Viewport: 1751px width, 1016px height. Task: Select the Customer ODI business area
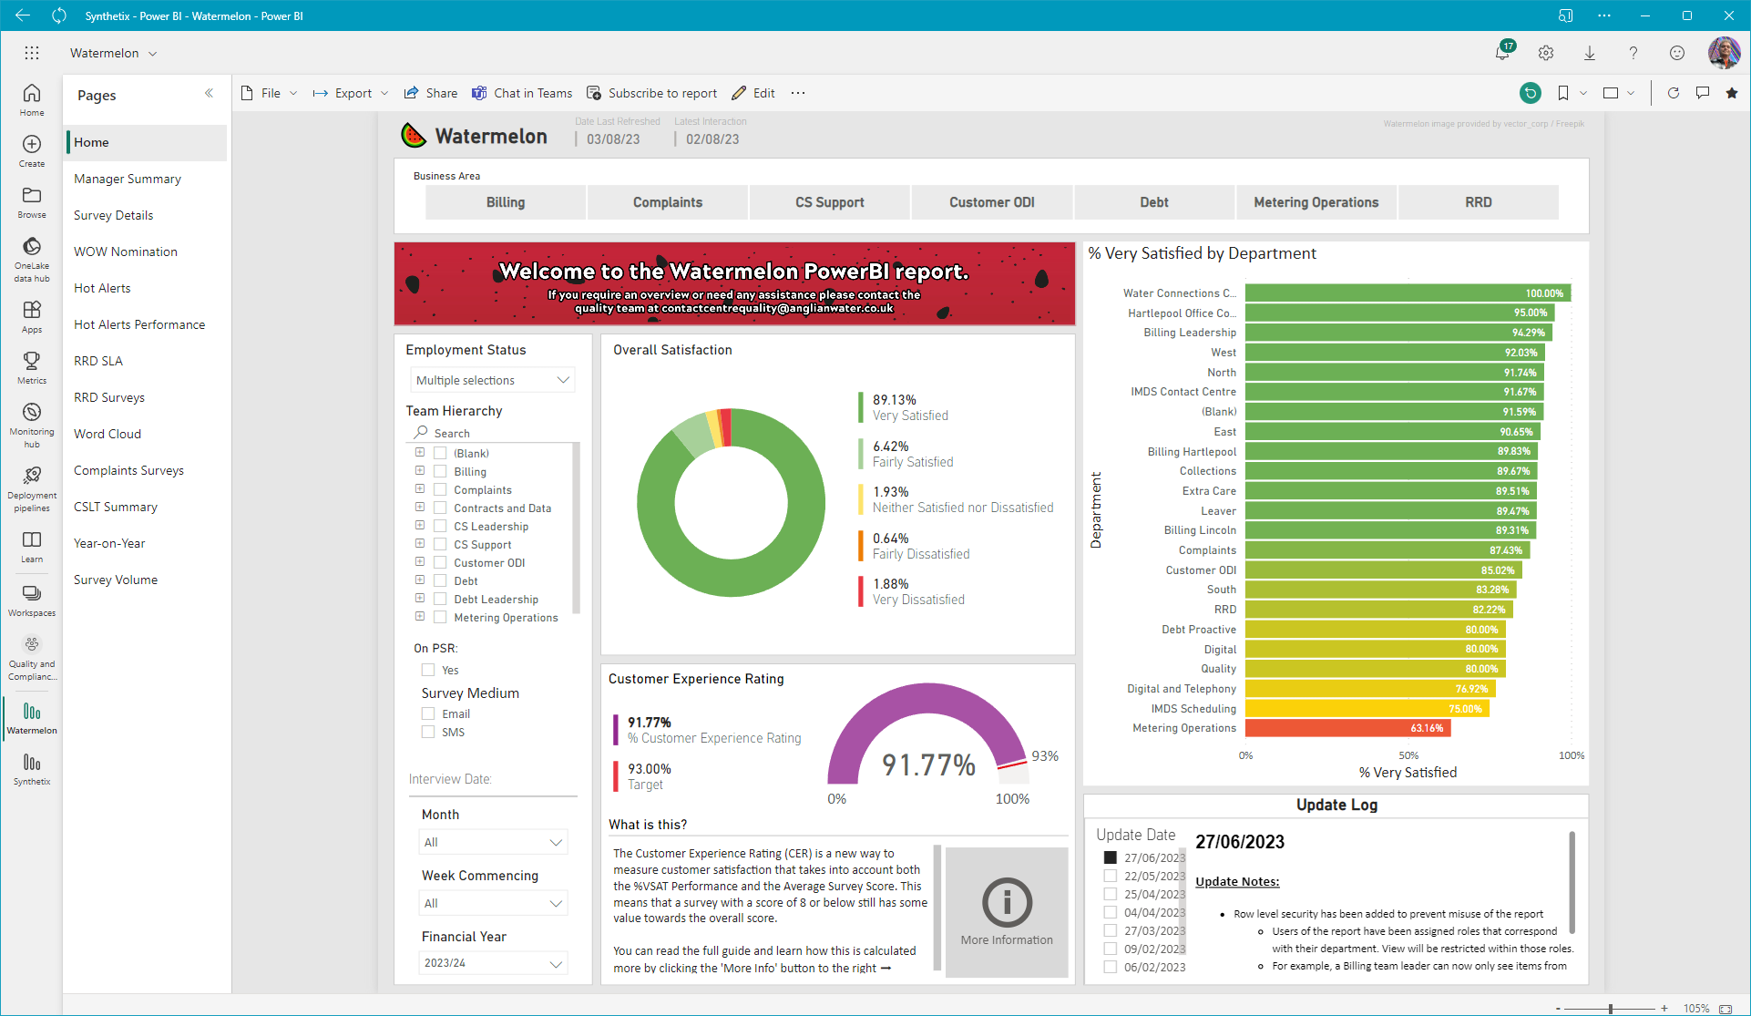[991, 202]
